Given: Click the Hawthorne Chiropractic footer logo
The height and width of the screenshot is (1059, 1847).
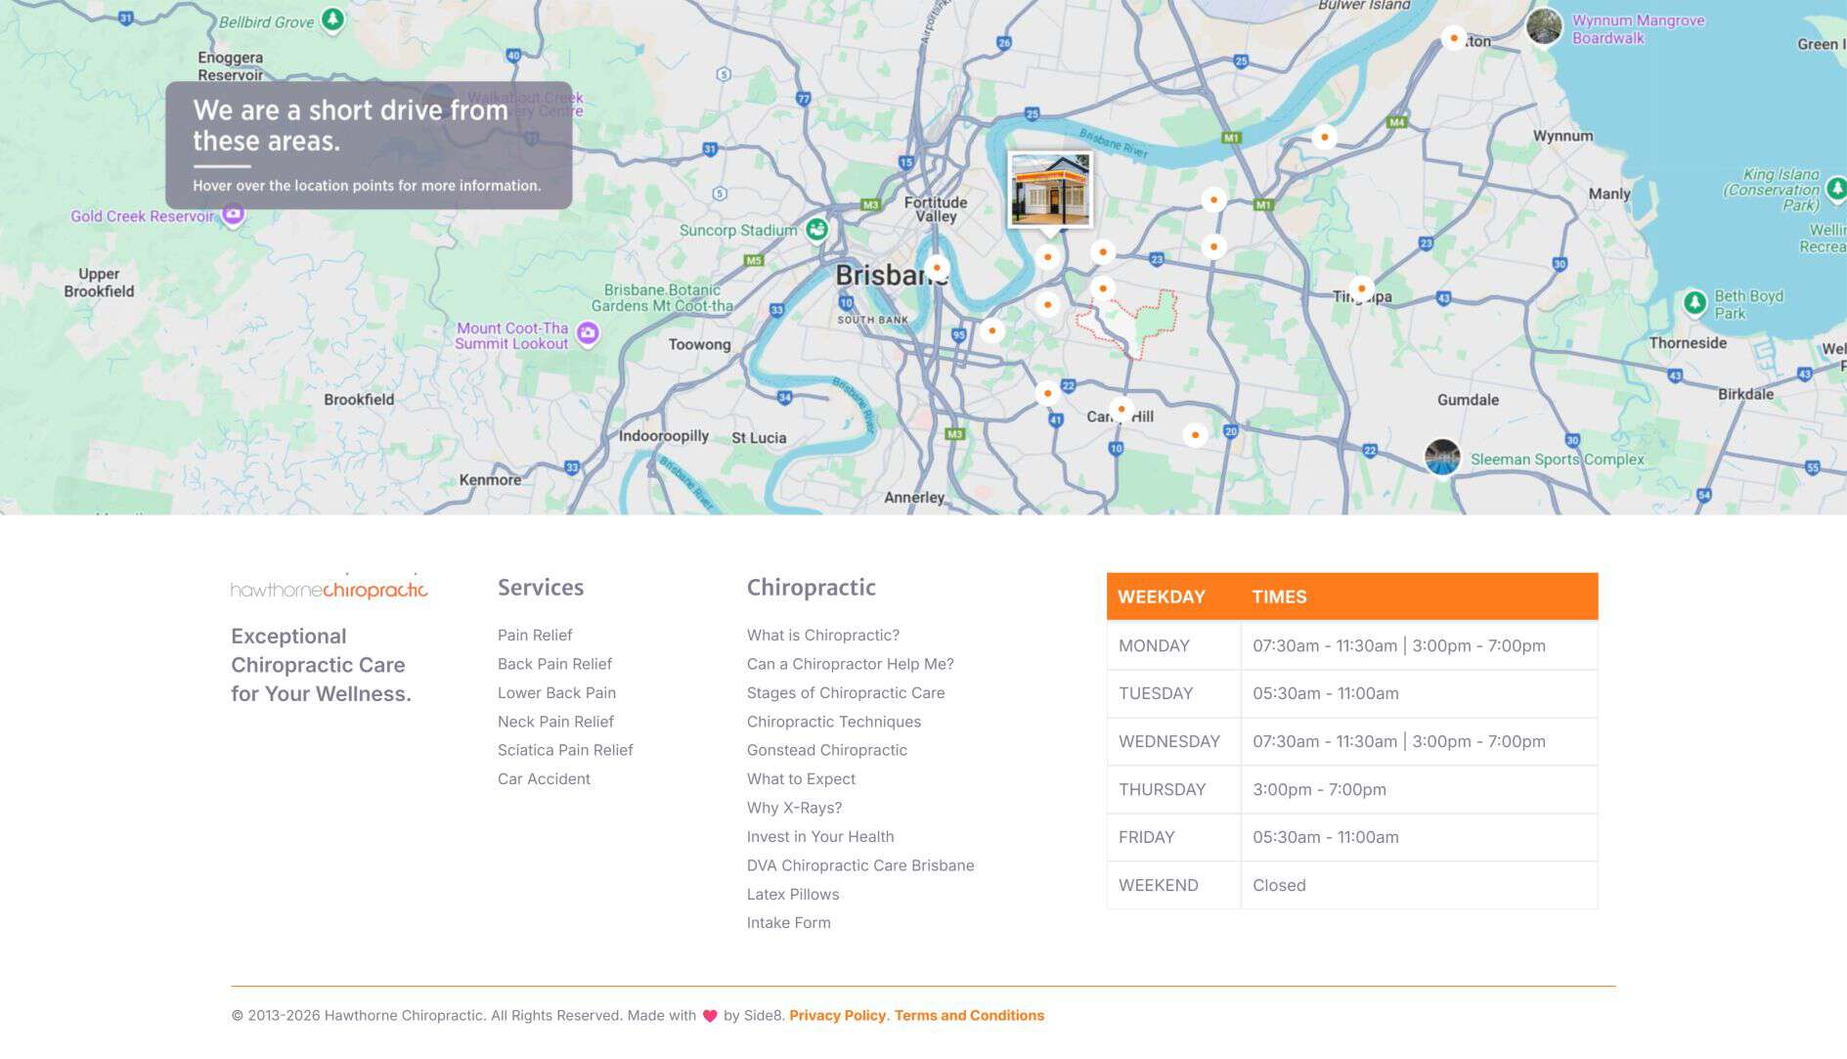Looking at the screenshot, I should (x=329, y=587).
